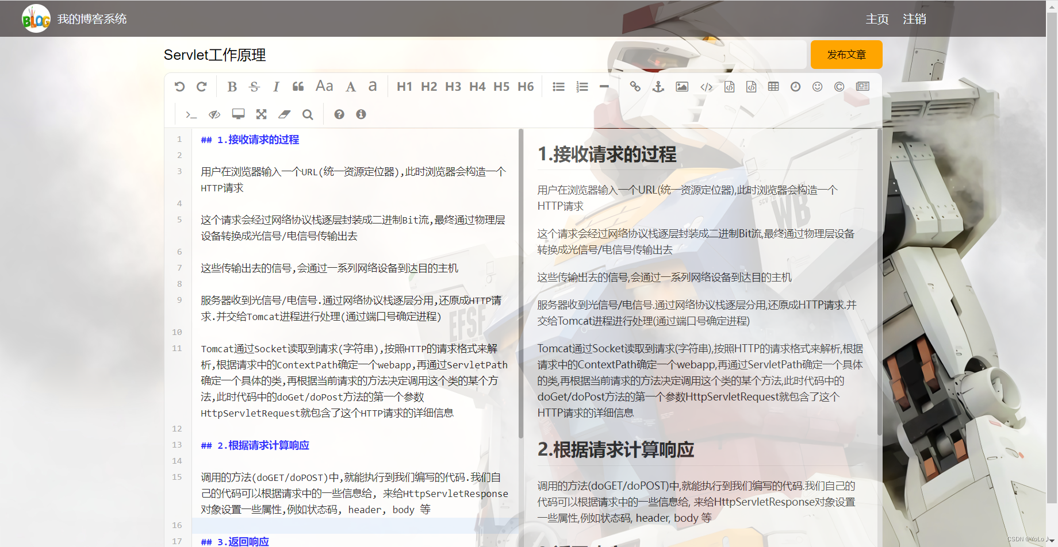Viewport: 1058px width, 547px height.
Task: Edit the article title Servlet工作原理
Action: [485, 55]
